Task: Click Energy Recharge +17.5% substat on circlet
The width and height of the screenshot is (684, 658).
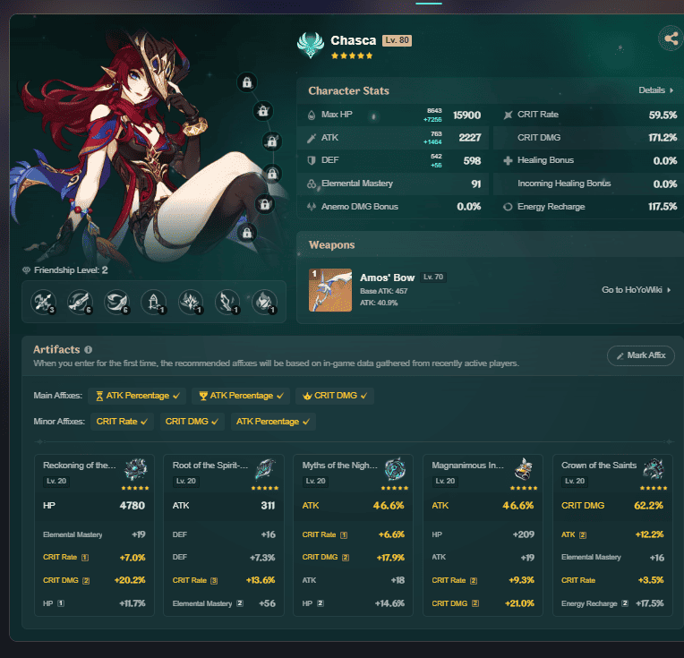Action: click(612, 603)
